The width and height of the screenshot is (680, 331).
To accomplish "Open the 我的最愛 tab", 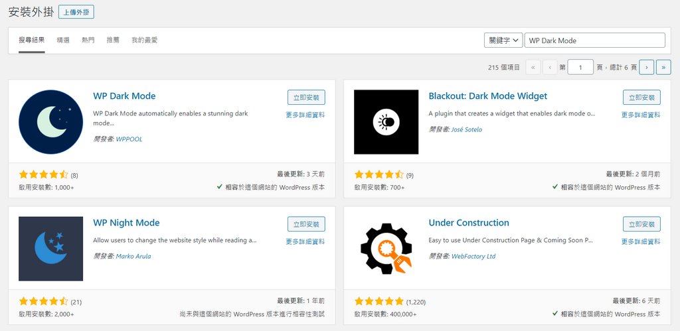I will [x=144, y=40].
